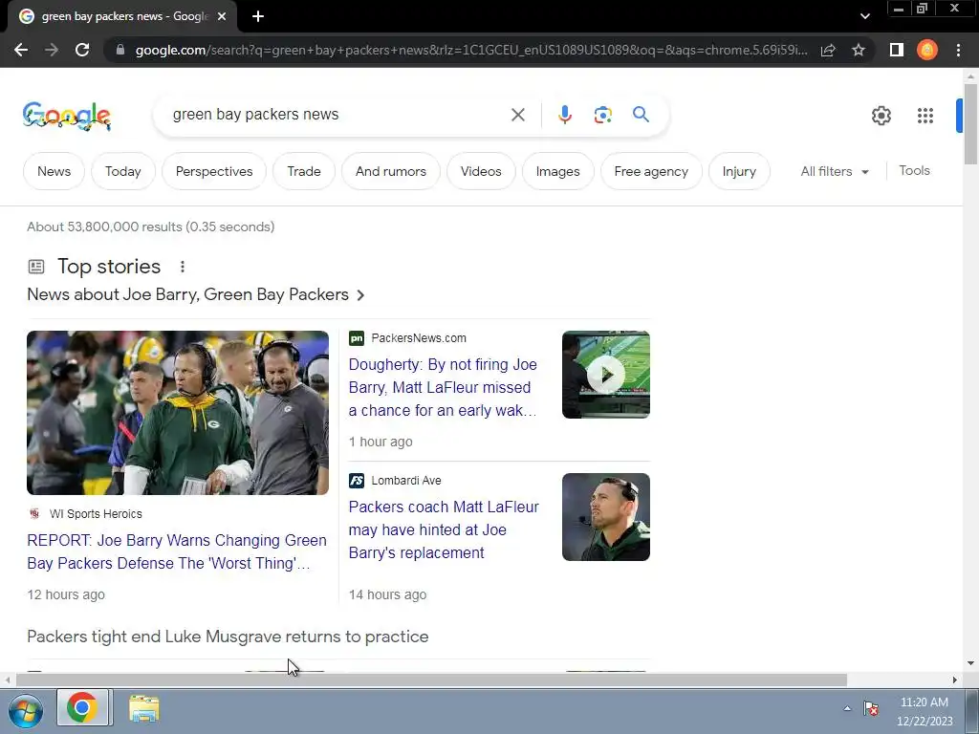Open Google quick settings gear
This screenshot has width=979, height=734.
881,116
